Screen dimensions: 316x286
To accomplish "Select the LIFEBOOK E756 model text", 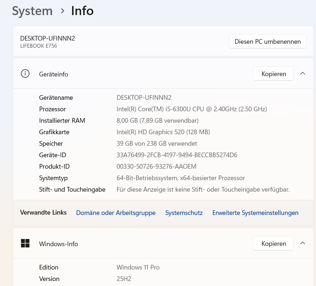I will coord(38,46).
